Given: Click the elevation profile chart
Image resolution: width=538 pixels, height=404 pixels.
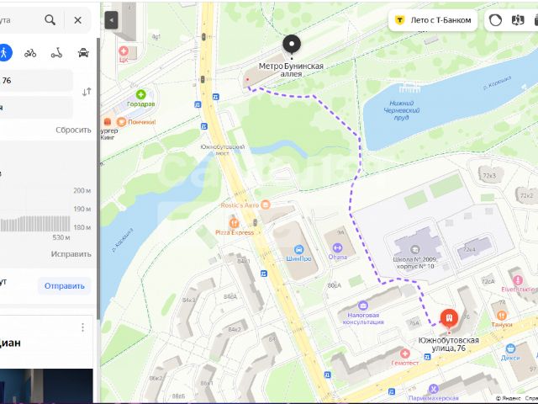Looking at the screenshot, I should point(35,224).
